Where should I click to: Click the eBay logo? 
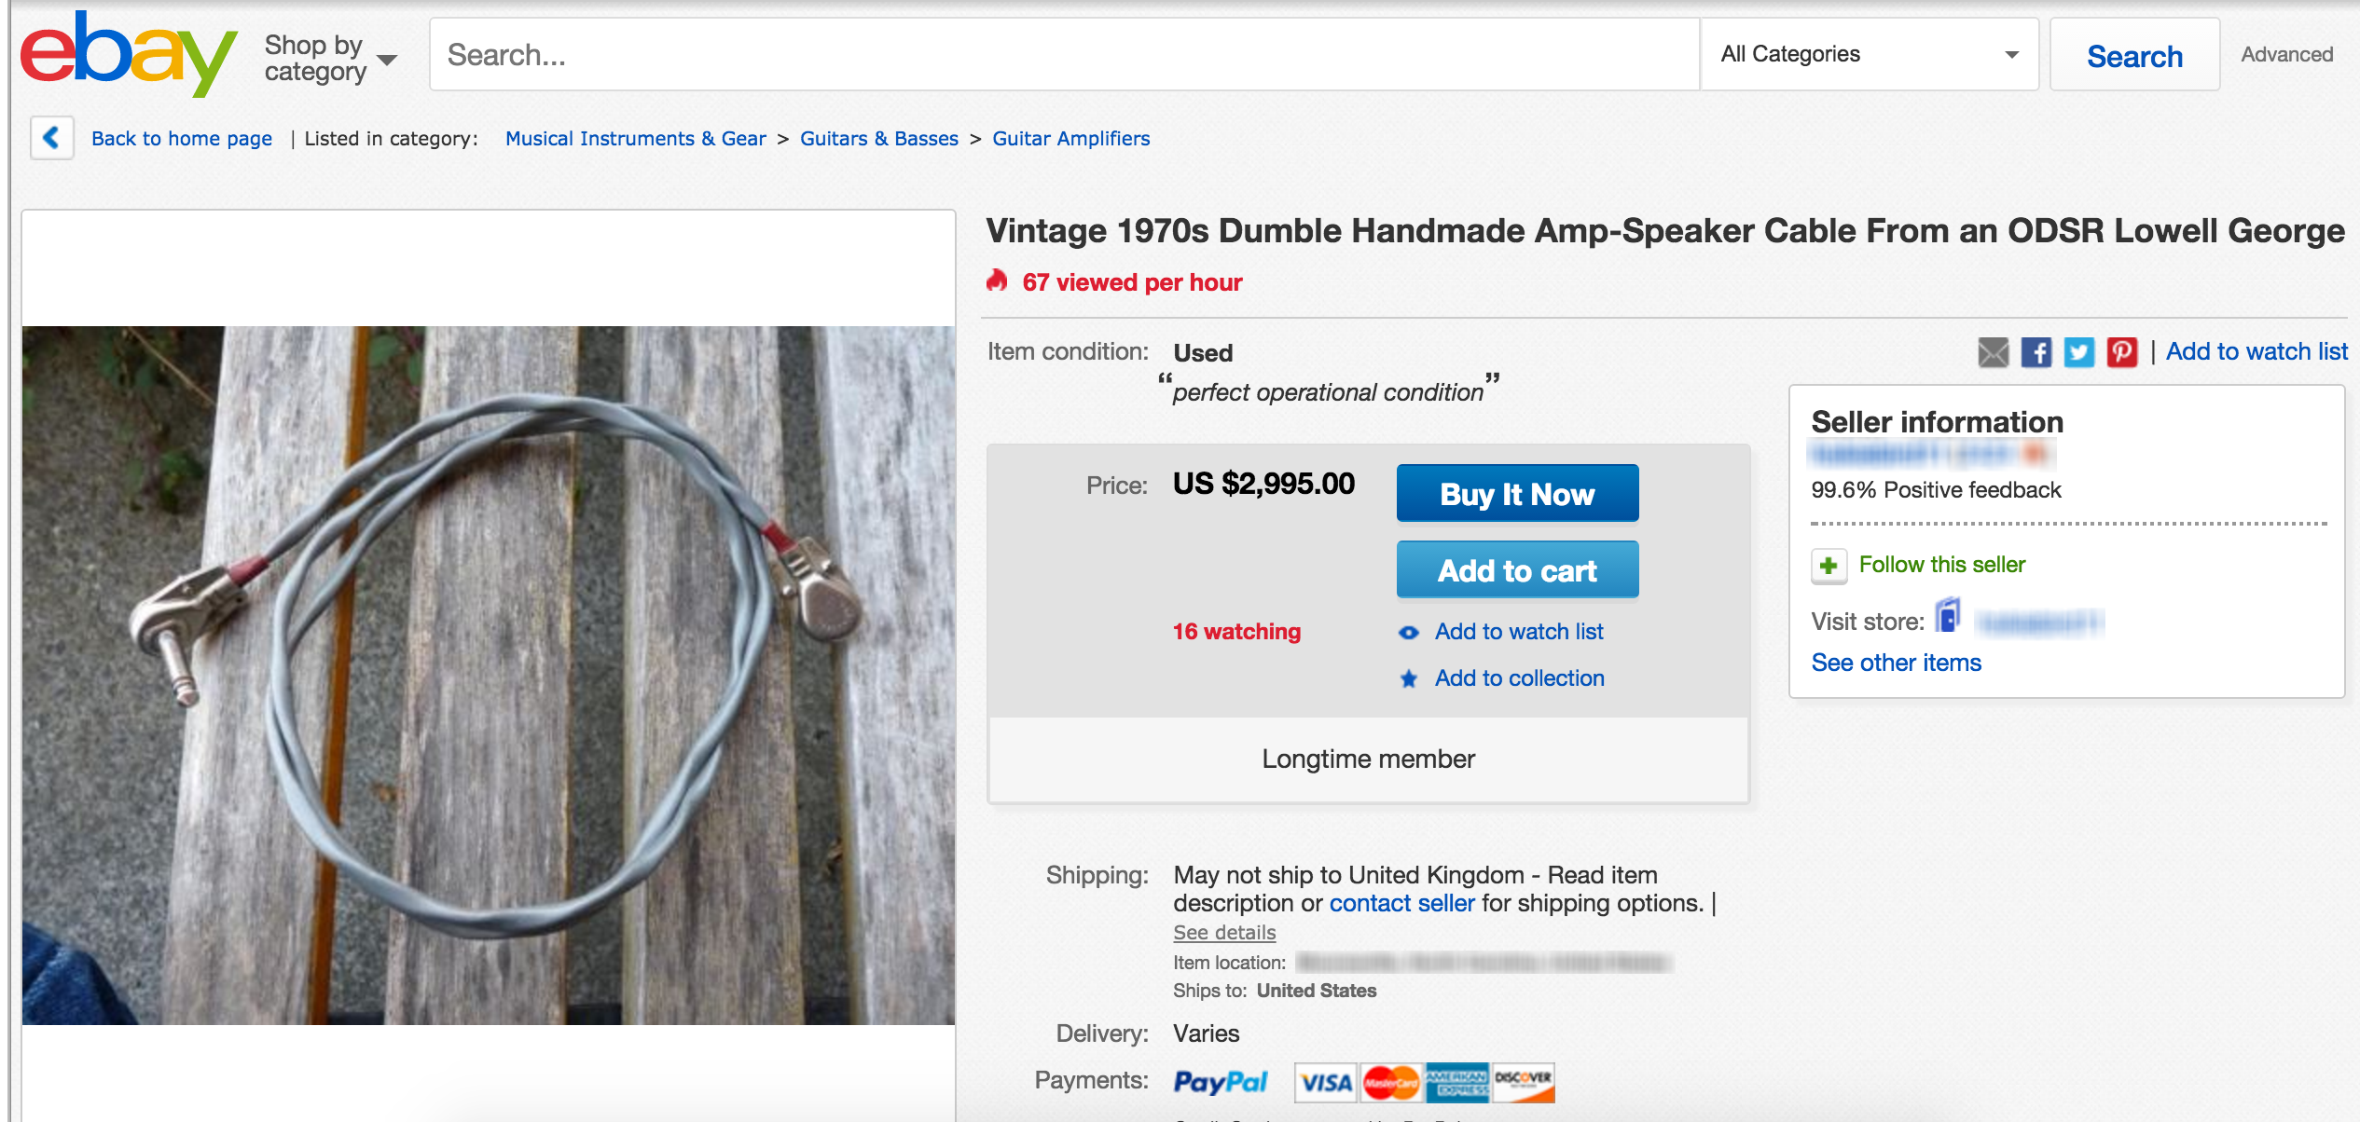point(128,54)
